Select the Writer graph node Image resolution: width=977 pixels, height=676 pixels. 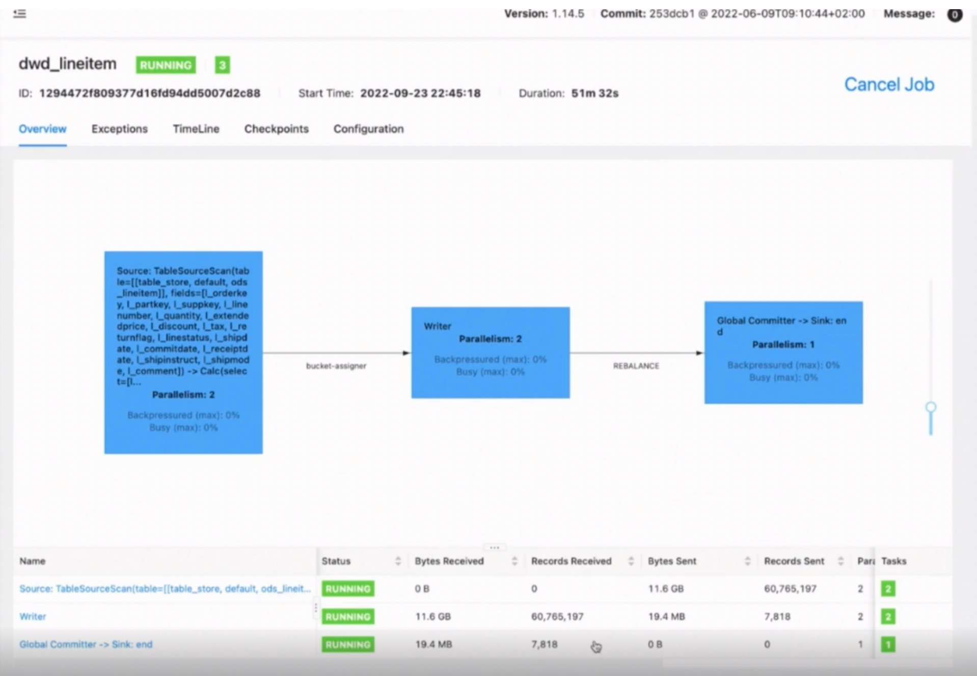tap(491, 352)
